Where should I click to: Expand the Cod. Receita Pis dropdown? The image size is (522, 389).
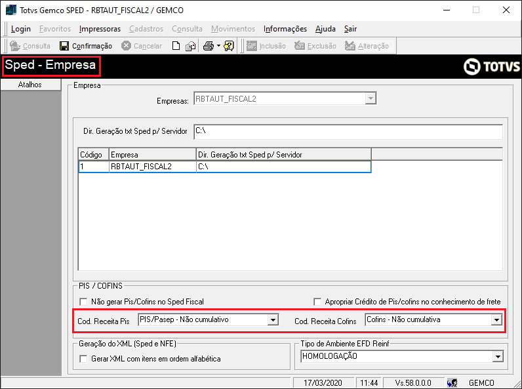pyautogui.click(x=273, y=320)
